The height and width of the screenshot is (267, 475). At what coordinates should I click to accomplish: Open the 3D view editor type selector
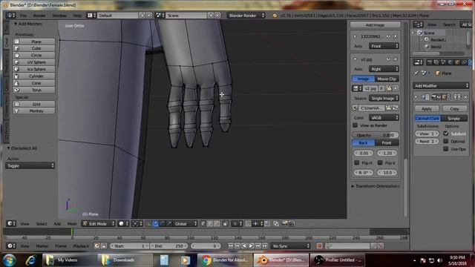click(x=11, y=224)
